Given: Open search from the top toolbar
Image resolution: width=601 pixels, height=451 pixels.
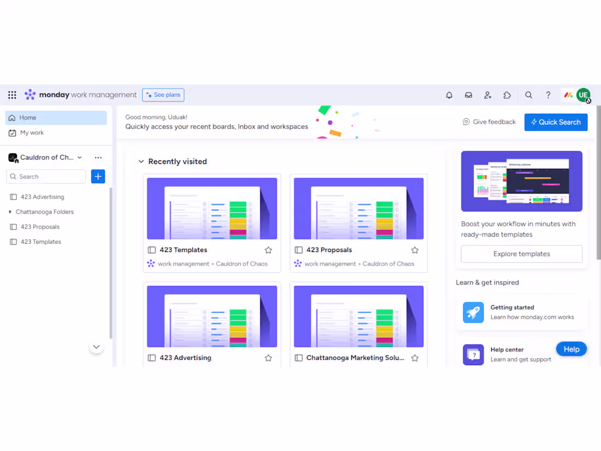Looking at the screenshot, I should pyautogui.click(x=528, y=95).
